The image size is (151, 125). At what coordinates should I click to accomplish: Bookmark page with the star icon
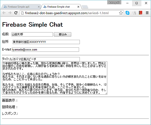coord(121,13)
